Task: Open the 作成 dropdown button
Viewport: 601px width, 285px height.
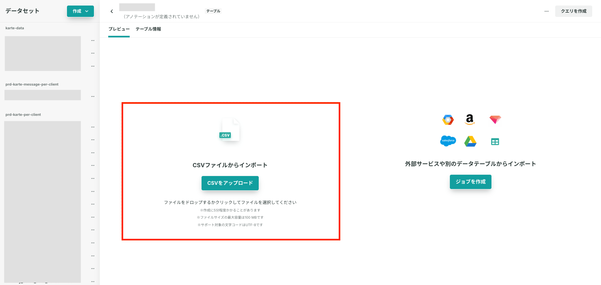Action: (80, 11)
